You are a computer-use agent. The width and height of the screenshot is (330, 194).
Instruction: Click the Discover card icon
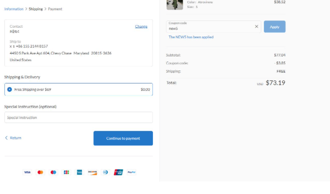(92, 172)
